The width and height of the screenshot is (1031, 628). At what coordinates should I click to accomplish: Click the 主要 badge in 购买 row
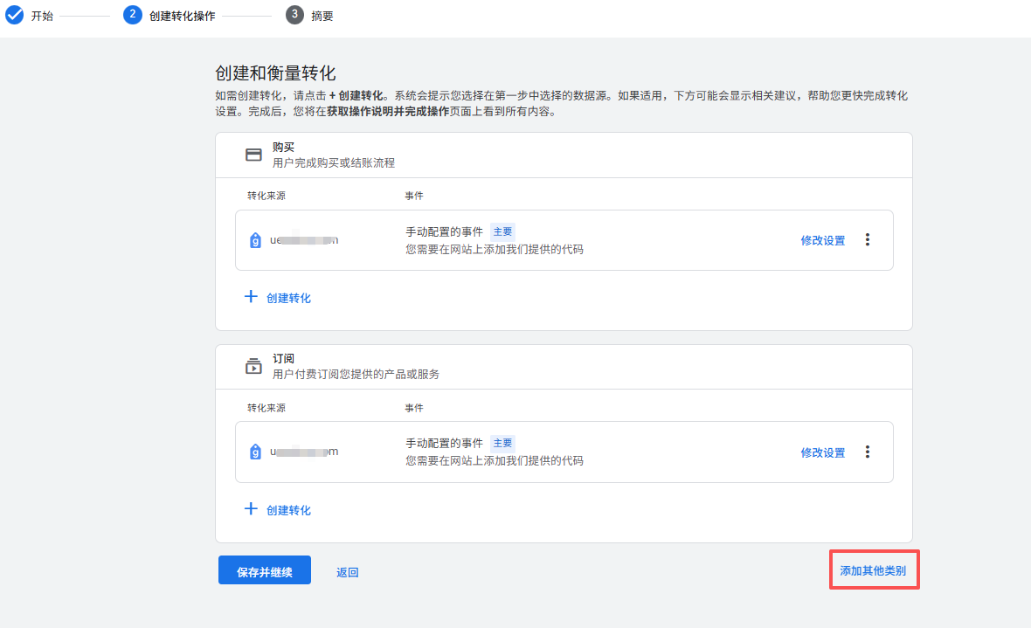[502, 231]
